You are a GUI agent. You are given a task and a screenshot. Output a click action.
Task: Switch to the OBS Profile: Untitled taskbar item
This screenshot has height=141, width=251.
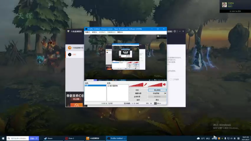point(116,138)
